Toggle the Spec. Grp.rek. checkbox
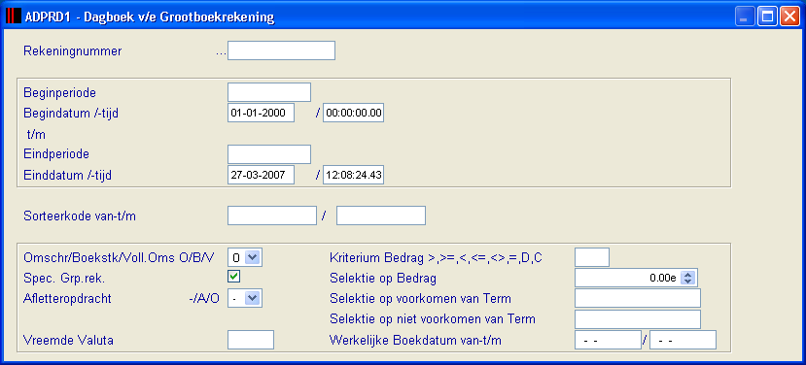The height and width of the screenshot is (365, 806). click(234, 277)
